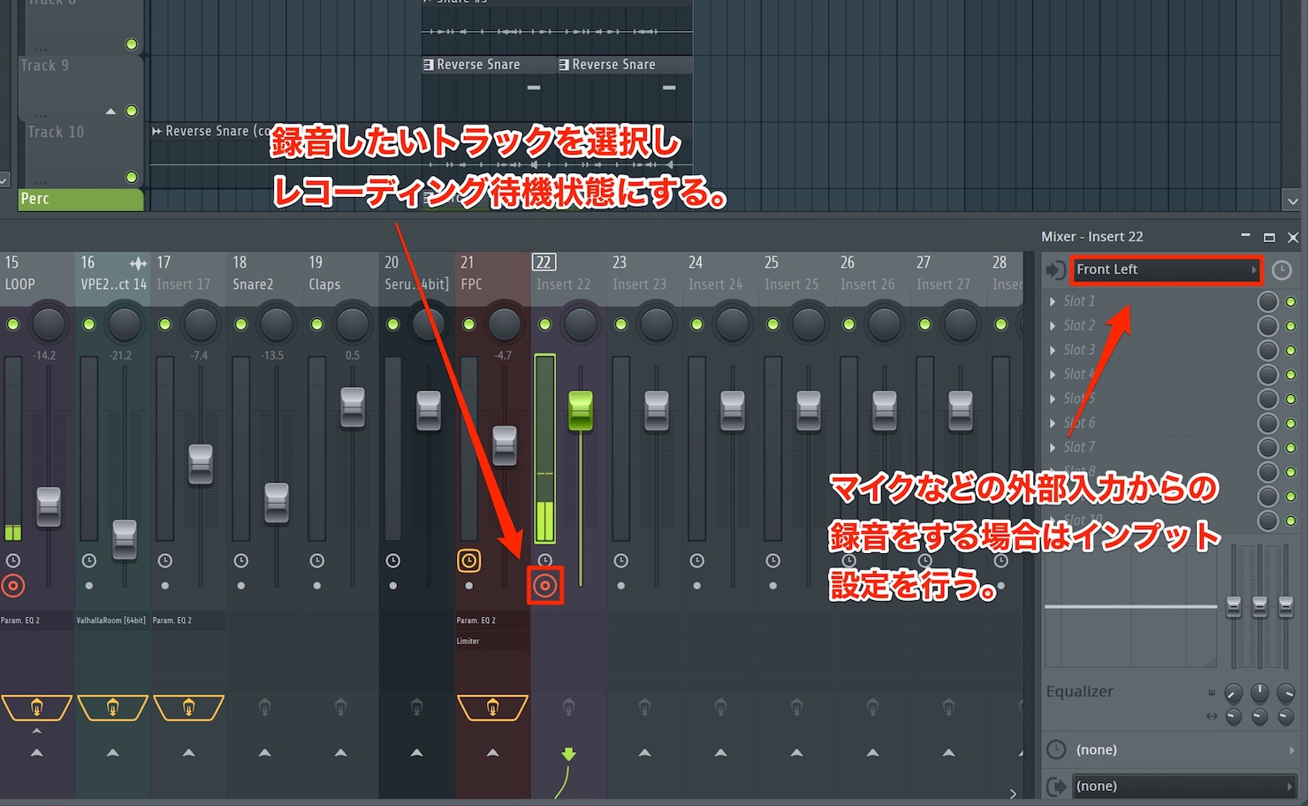Click the routing icon on Insert 23
Screen dimensions: 1308x806
click(644, 707)
